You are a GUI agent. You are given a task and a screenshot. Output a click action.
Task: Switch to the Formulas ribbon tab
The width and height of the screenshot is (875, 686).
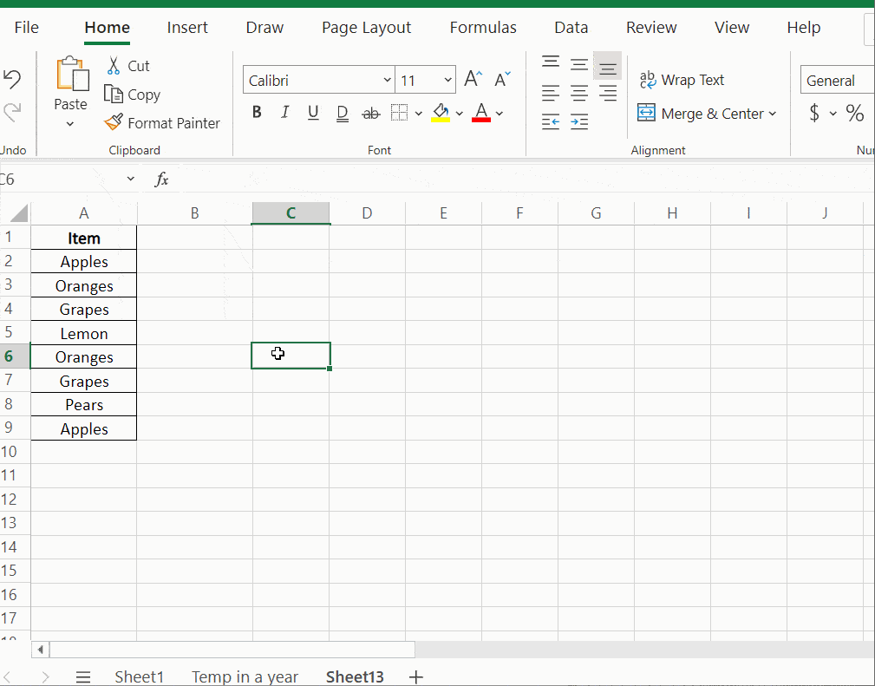tap(483, 27)
